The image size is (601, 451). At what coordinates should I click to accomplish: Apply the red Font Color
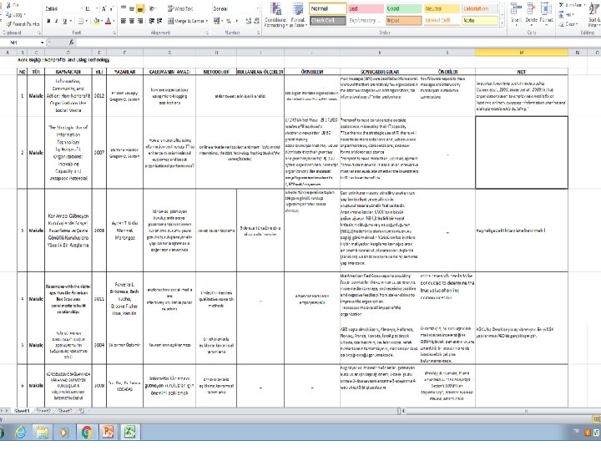click(108, 21)
